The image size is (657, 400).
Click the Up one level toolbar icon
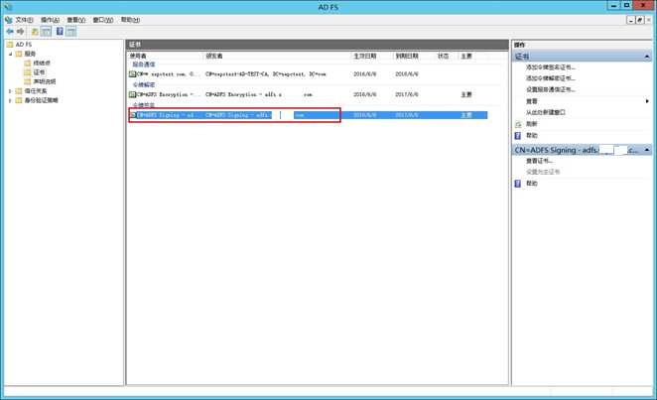point(35,32)
